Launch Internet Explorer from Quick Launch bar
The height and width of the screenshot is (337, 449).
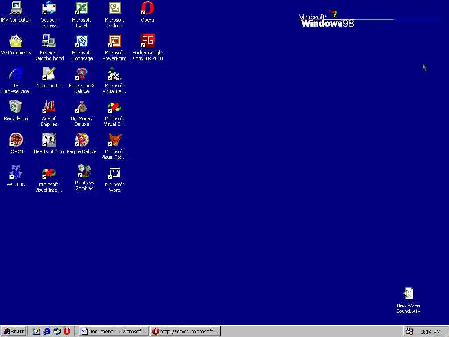[47, 332]
